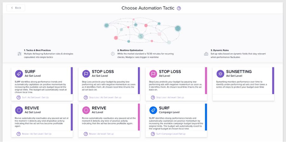Select the Sunsetting sun icon
This screenshot has height=158, width=286.
tap(220, 74)
